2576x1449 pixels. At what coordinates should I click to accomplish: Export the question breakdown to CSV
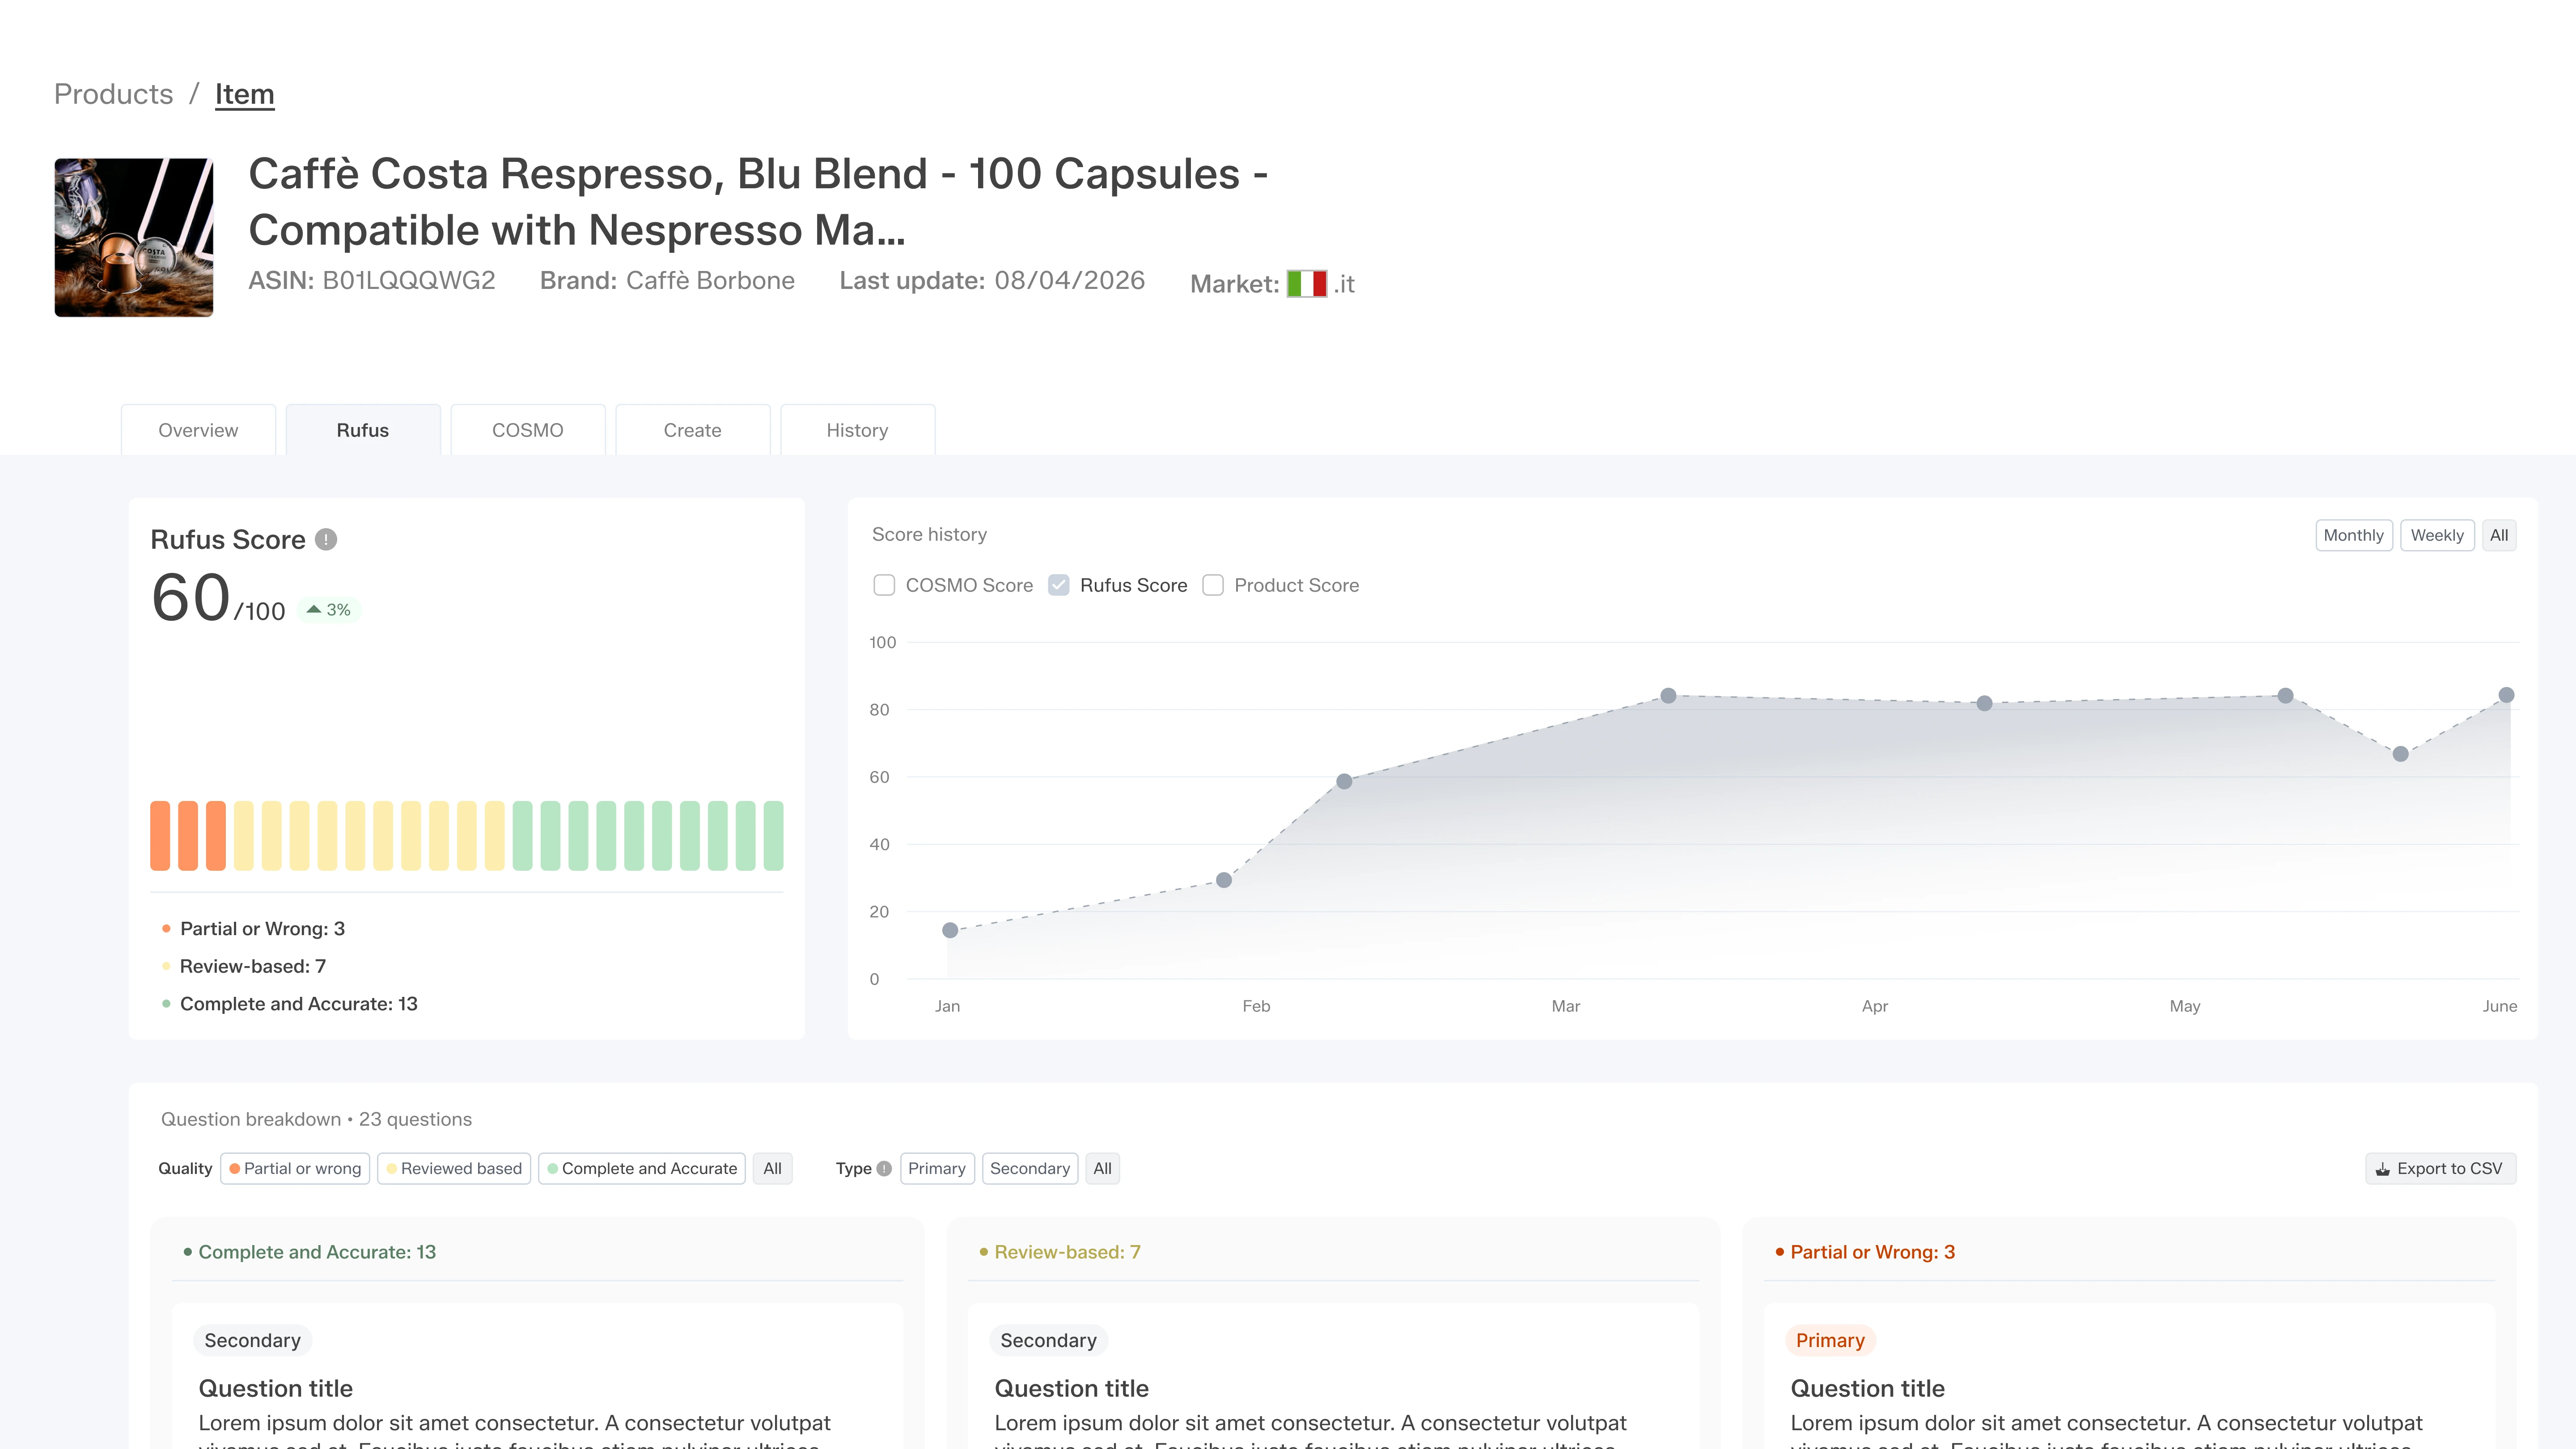pyautogui.click(x=2441, y=1168)
